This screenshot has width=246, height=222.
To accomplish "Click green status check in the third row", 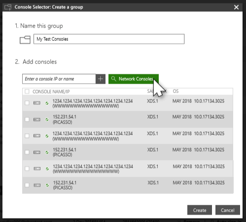I will [47, 136].
